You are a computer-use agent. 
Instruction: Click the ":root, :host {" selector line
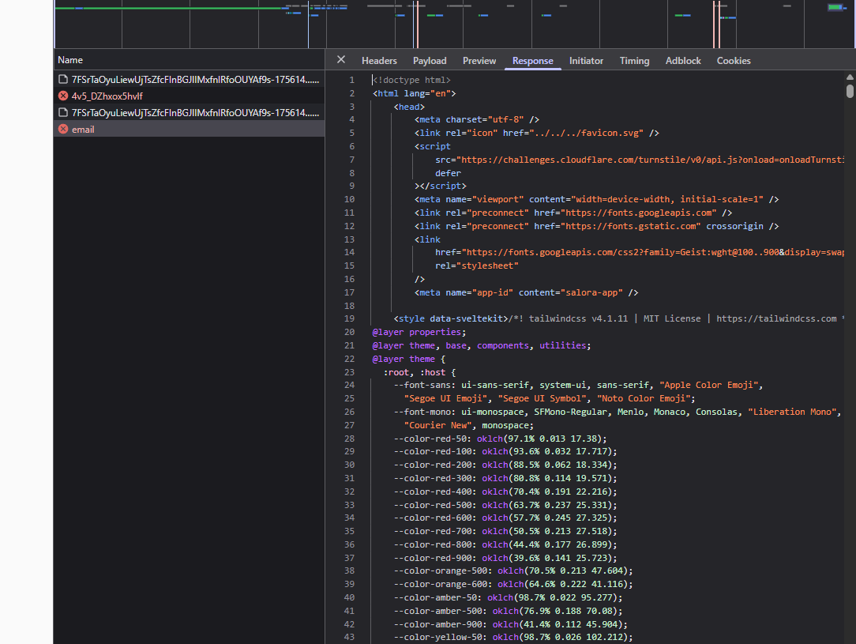[x=419, y=372]
